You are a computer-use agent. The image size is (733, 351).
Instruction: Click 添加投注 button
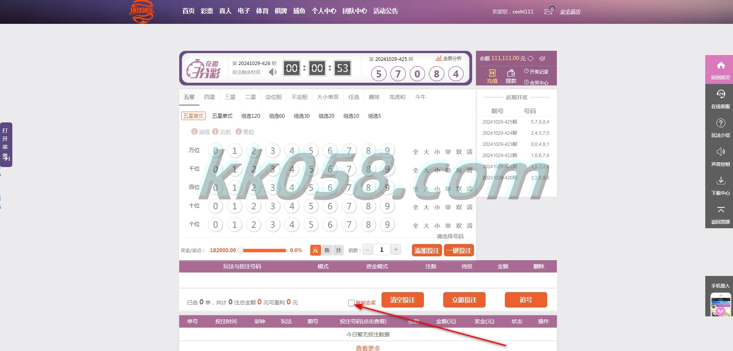click(x=427, y=251)
